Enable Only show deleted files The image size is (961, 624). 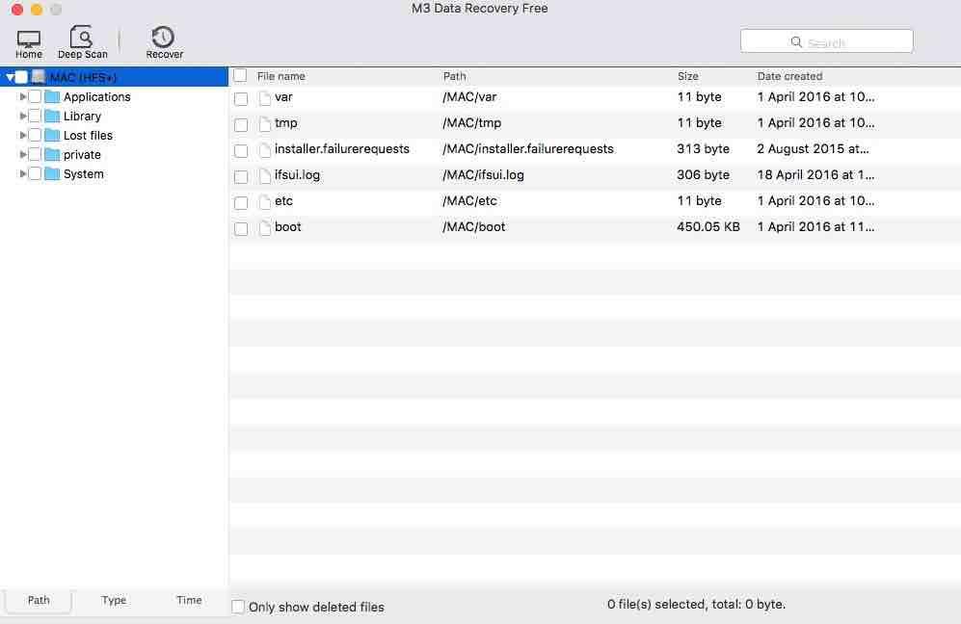click(x=238, y=607)
